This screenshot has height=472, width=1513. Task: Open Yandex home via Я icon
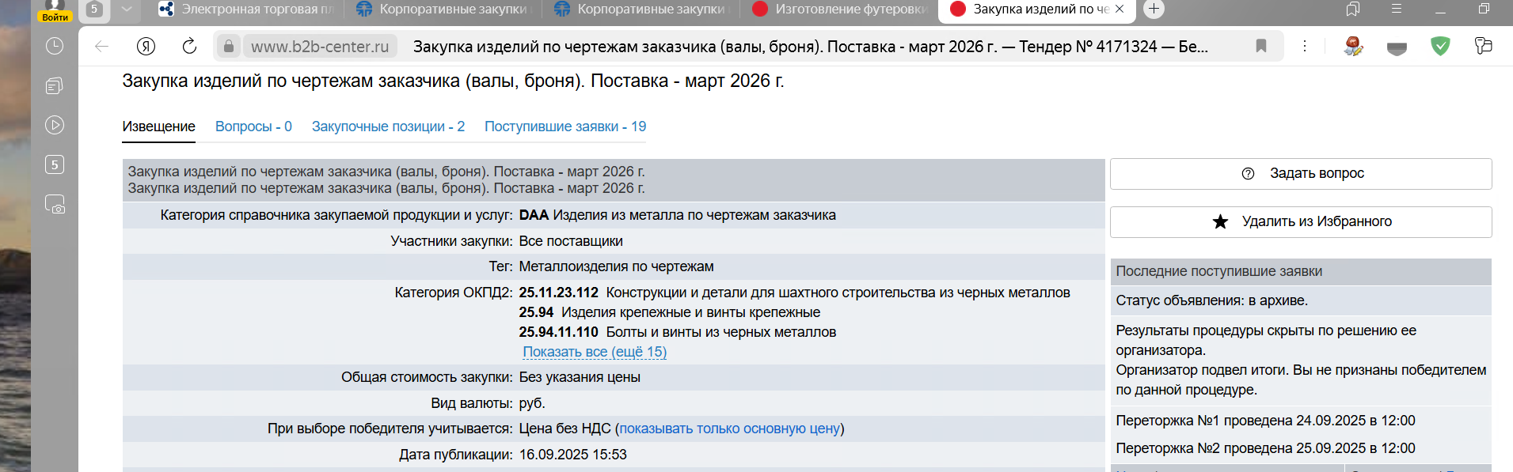click(x=146, y=47)
